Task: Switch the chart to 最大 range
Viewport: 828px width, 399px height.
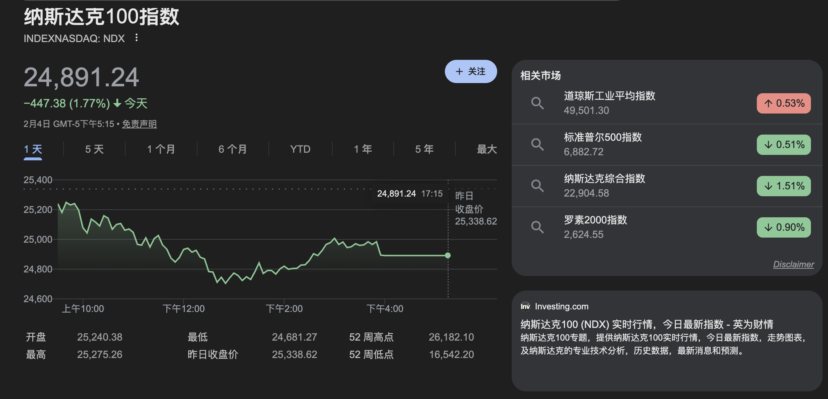Action: (x=487, y=149)
